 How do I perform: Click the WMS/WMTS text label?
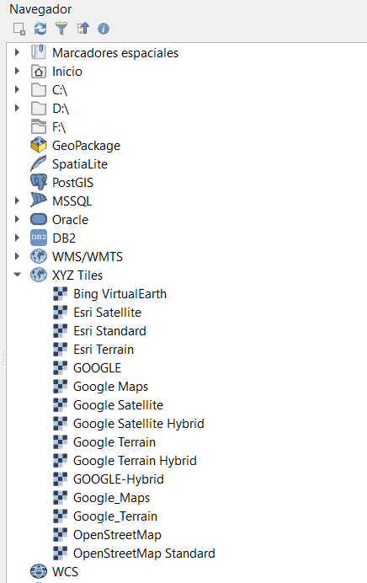(x=88, y=257)
